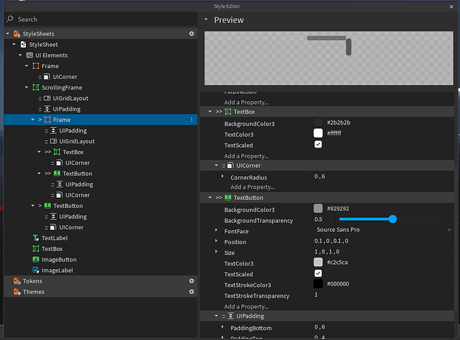Viewport: 460px width, 340px height.
Task: Click TextButton icon in properties header
Action: click(x=228, y=198)
